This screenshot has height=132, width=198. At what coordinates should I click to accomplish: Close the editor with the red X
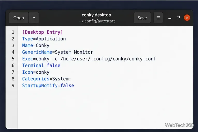(x=187, y=18)
